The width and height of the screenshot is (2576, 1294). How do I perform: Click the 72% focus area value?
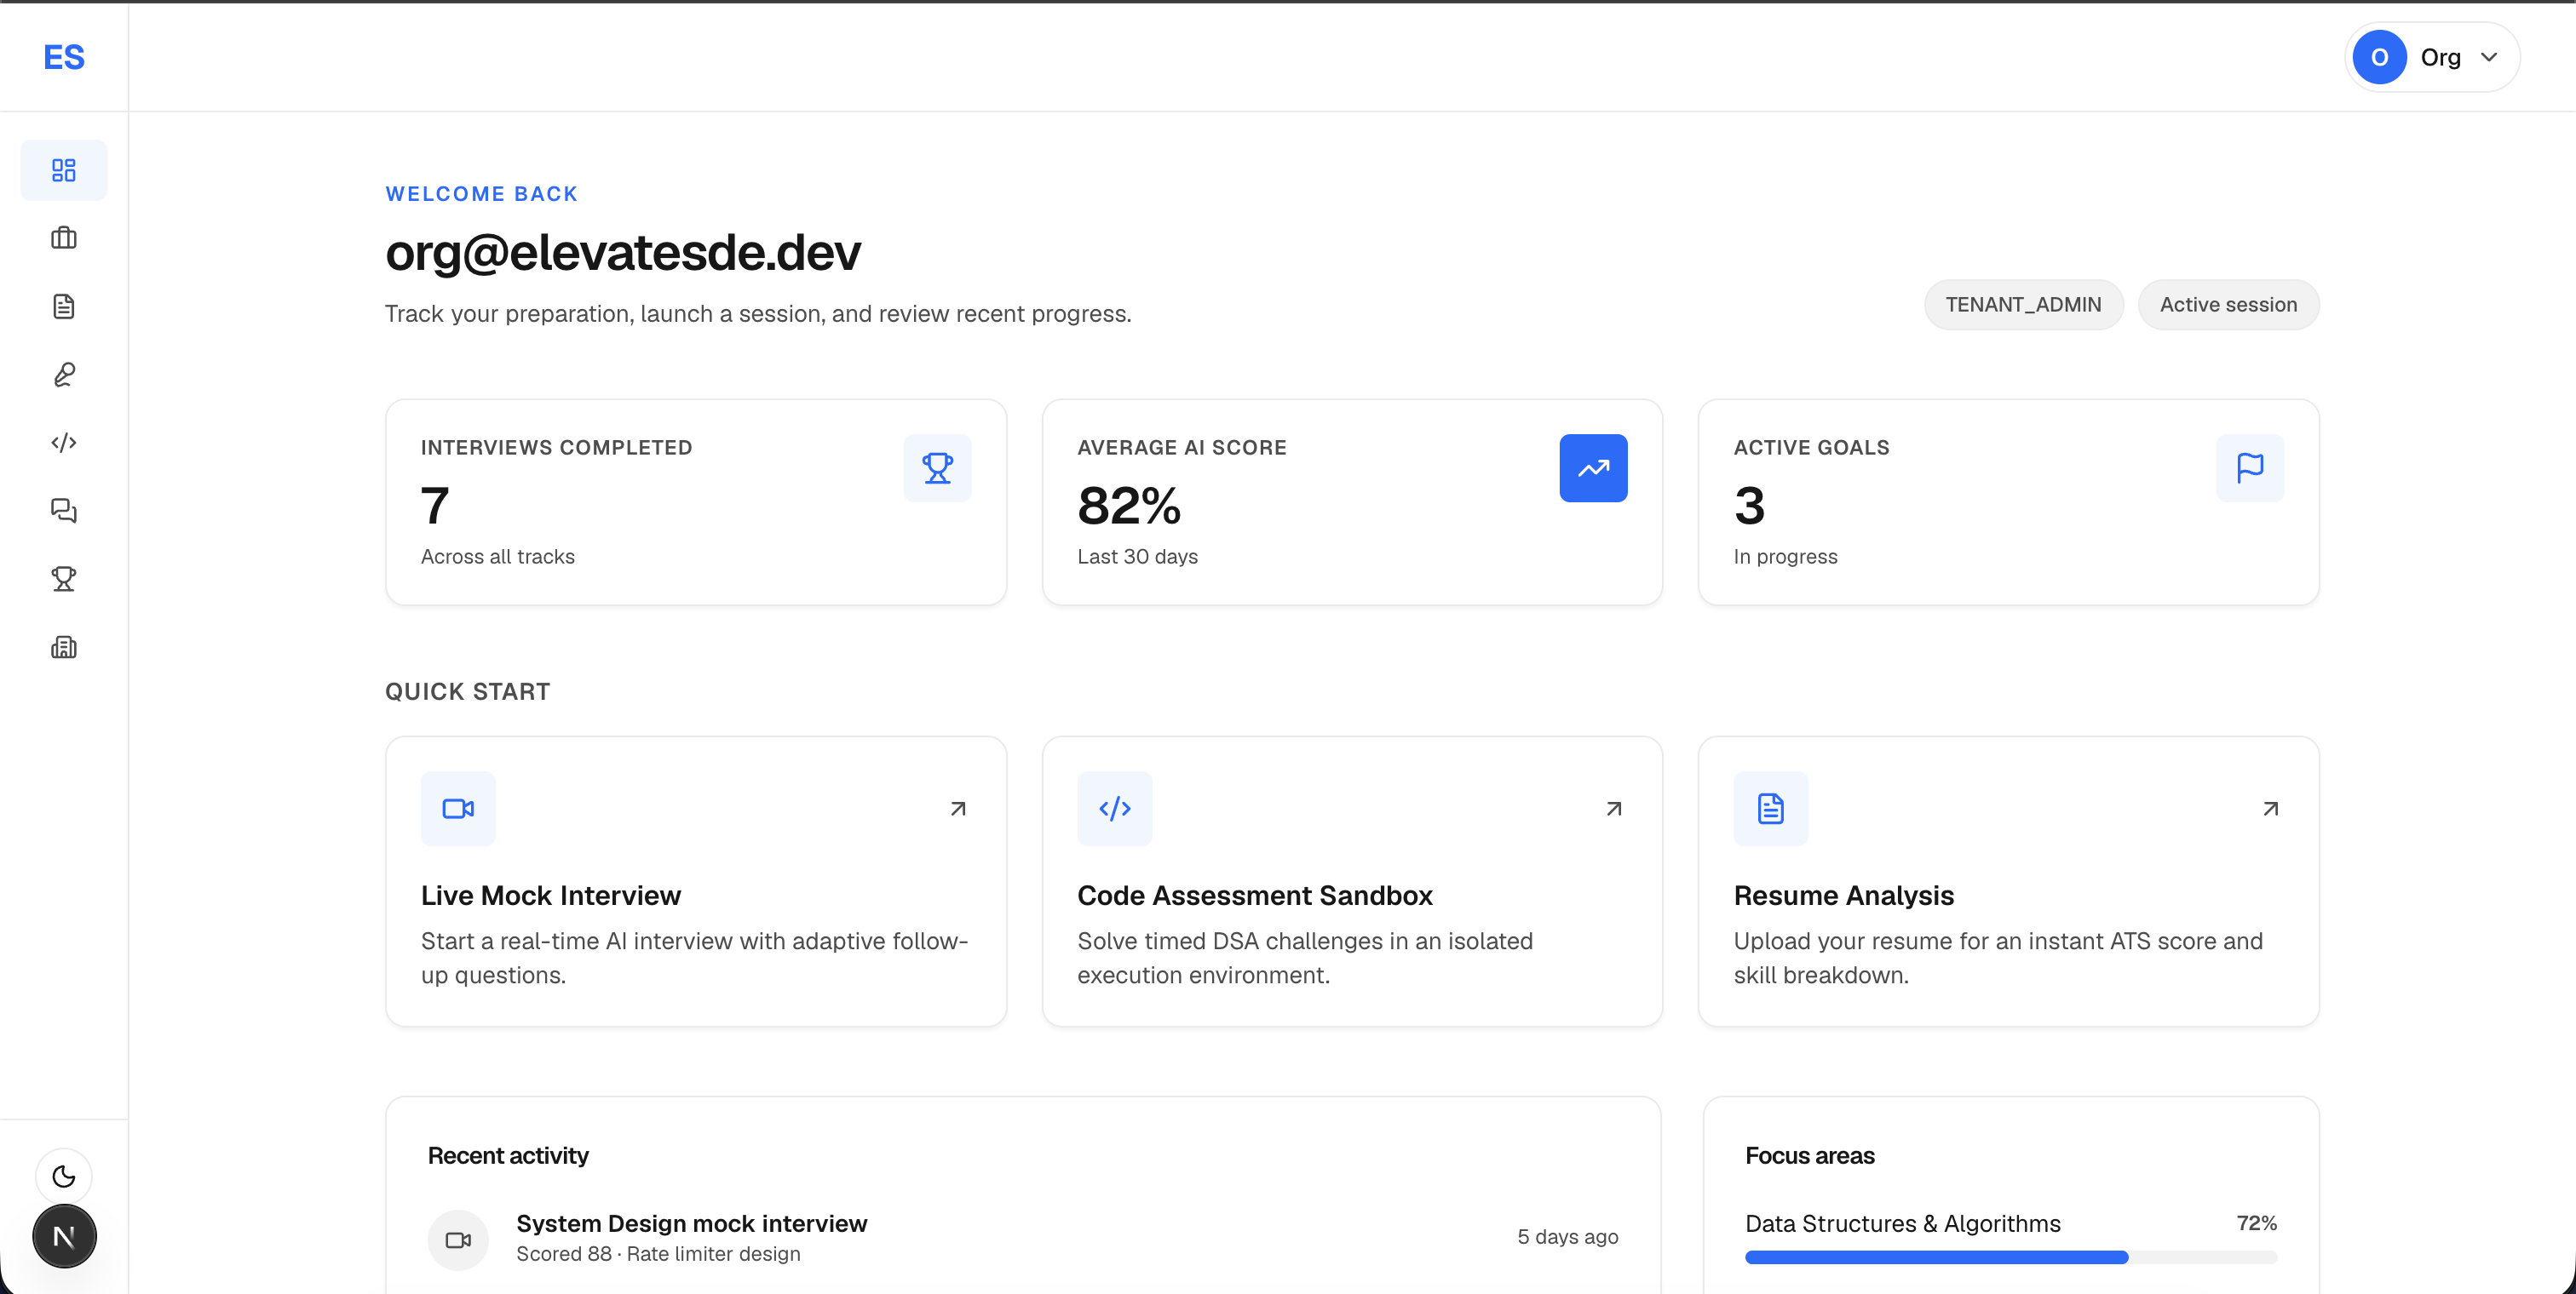2256,1223
